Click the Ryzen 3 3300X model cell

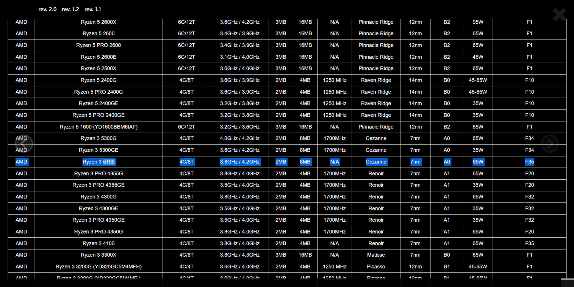point(98,255)
